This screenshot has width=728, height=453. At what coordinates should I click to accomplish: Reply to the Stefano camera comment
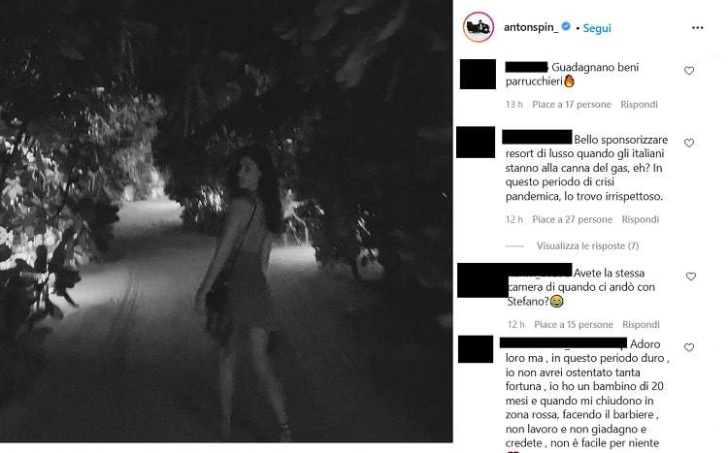tap(641, 324)
